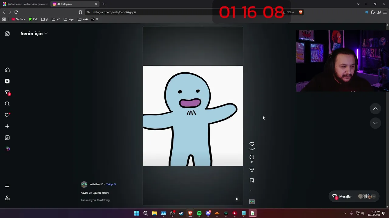
Task: Expand the "Senin için" feed dropdown
Action: pos(34,33)
